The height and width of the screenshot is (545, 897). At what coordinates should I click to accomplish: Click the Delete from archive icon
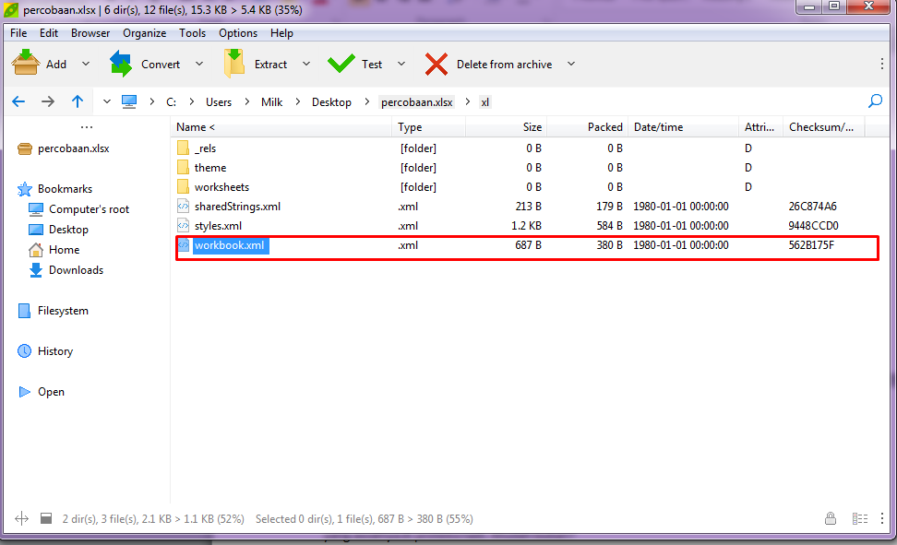point(435,63)
